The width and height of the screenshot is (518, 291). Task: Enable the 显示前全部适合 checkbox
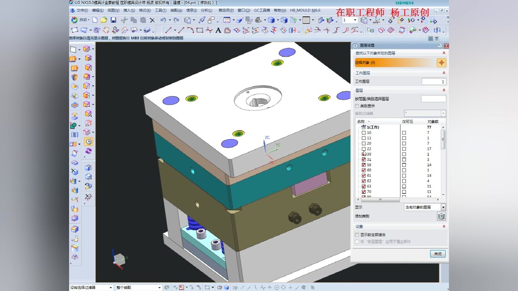click(x=357, y=235)
